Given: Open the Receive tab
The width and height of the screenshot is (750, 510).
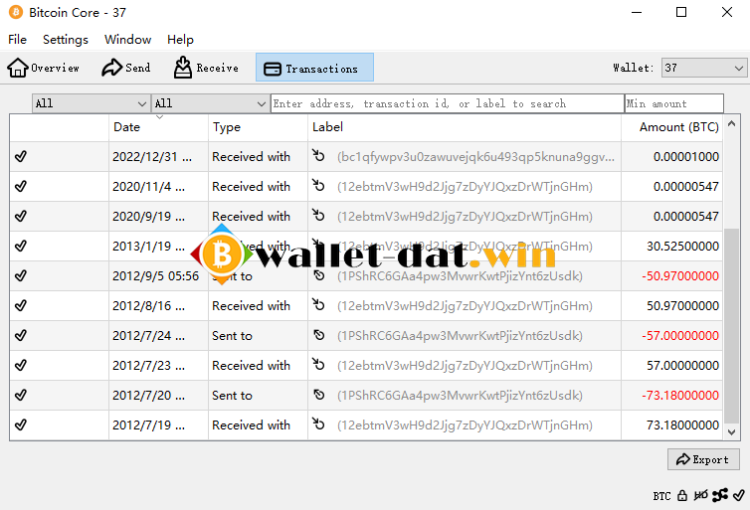Looking at the screenshot, I should pos(206,68).
